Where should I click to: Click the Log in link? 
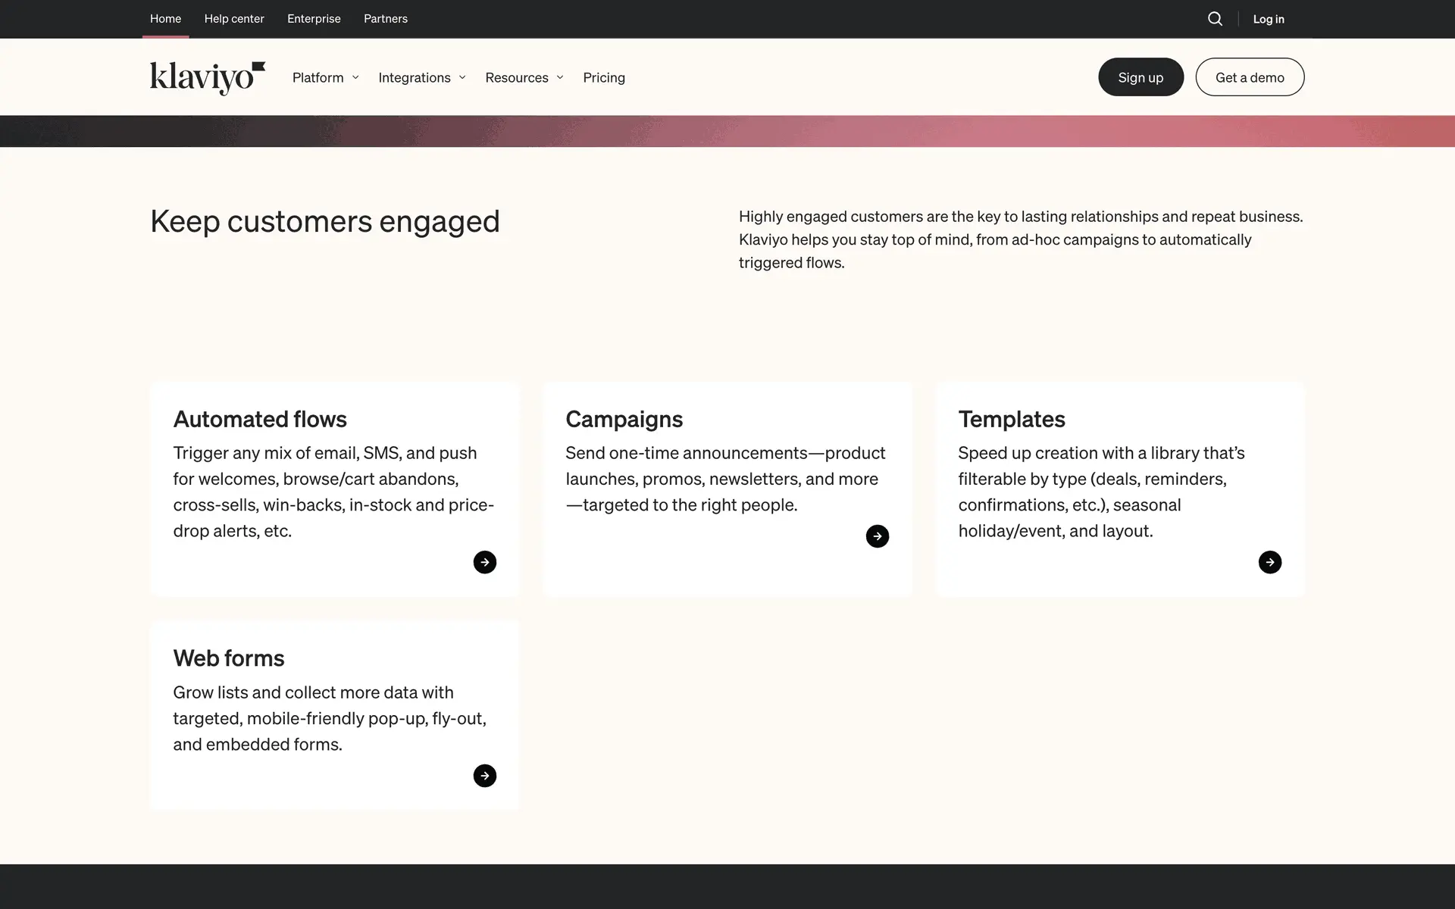(1269, 19)
